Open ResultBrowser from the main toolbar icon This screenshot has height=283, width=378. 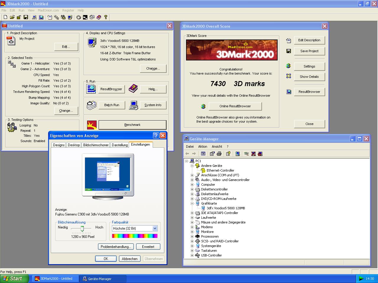(41, 17)
